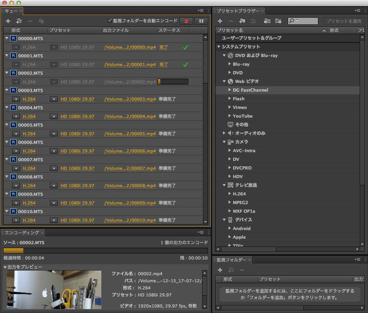Screen dimensions: 368x313
Task: Create a new preset in the Preset Browser
Action: (220, 21)
